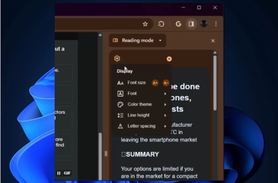The height and width of the screenshot is (183, 278).
Task: Open the Line height submenu
Action: pyautogui.click(x=142, y=115)
